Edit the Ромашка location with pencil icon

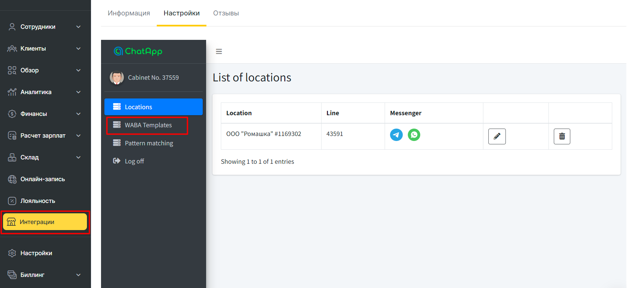[x=497, y=136]
